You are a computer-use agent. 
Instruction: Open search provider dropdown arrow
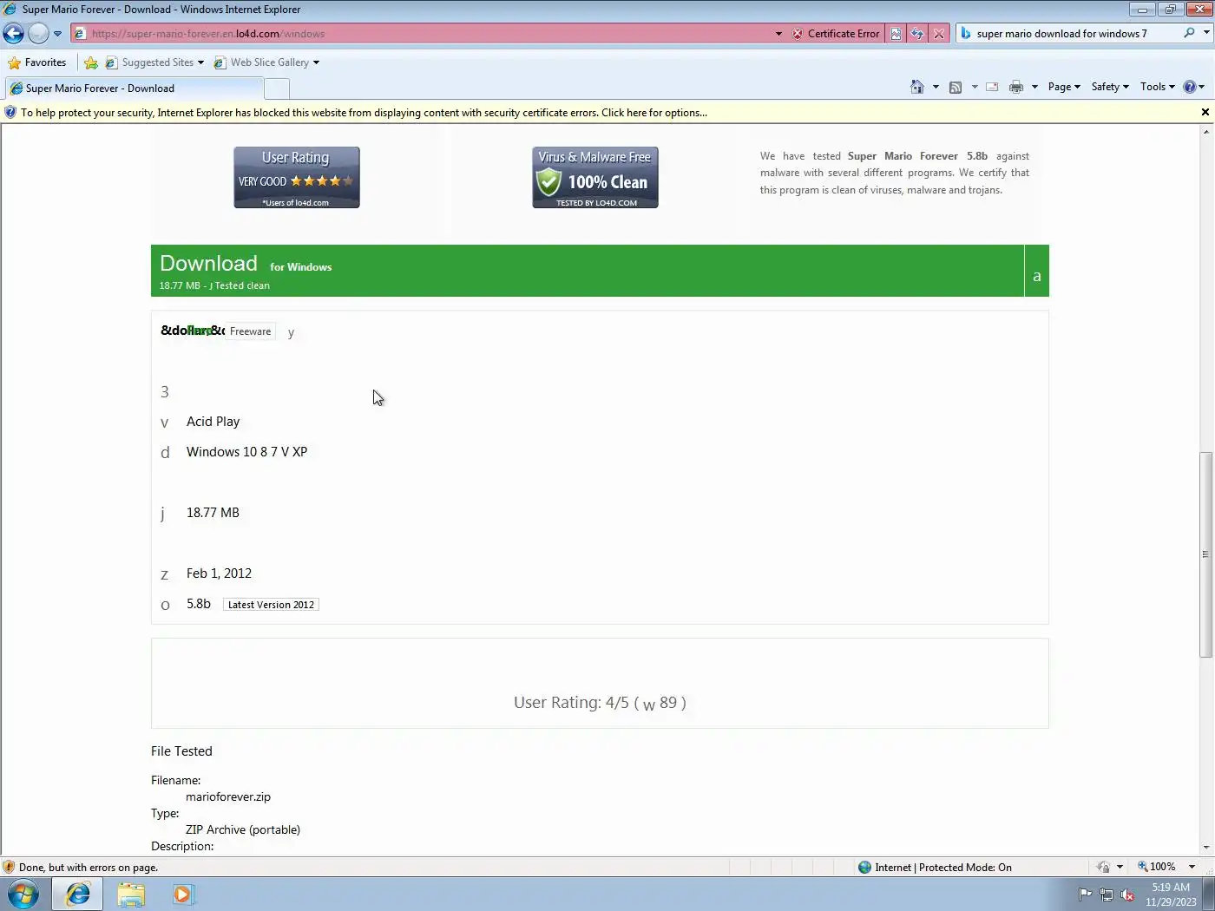tap(1206, 33)
